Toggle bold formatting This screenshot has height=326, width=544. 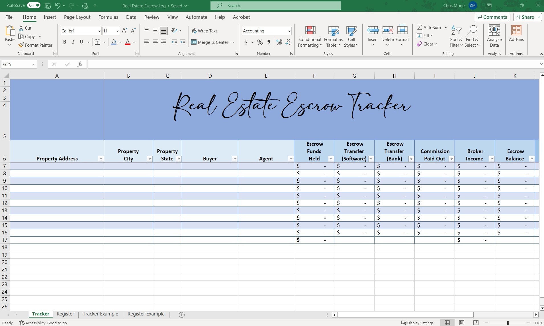[65, 42]
